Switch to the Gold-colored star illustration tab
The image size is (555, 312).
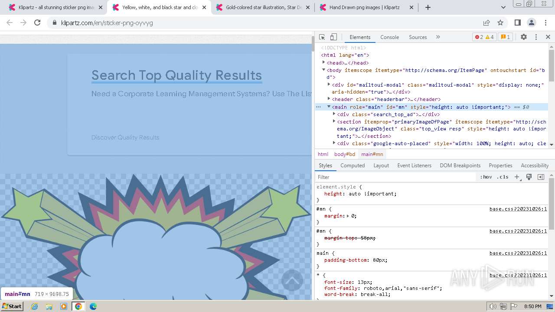[263, 7]
